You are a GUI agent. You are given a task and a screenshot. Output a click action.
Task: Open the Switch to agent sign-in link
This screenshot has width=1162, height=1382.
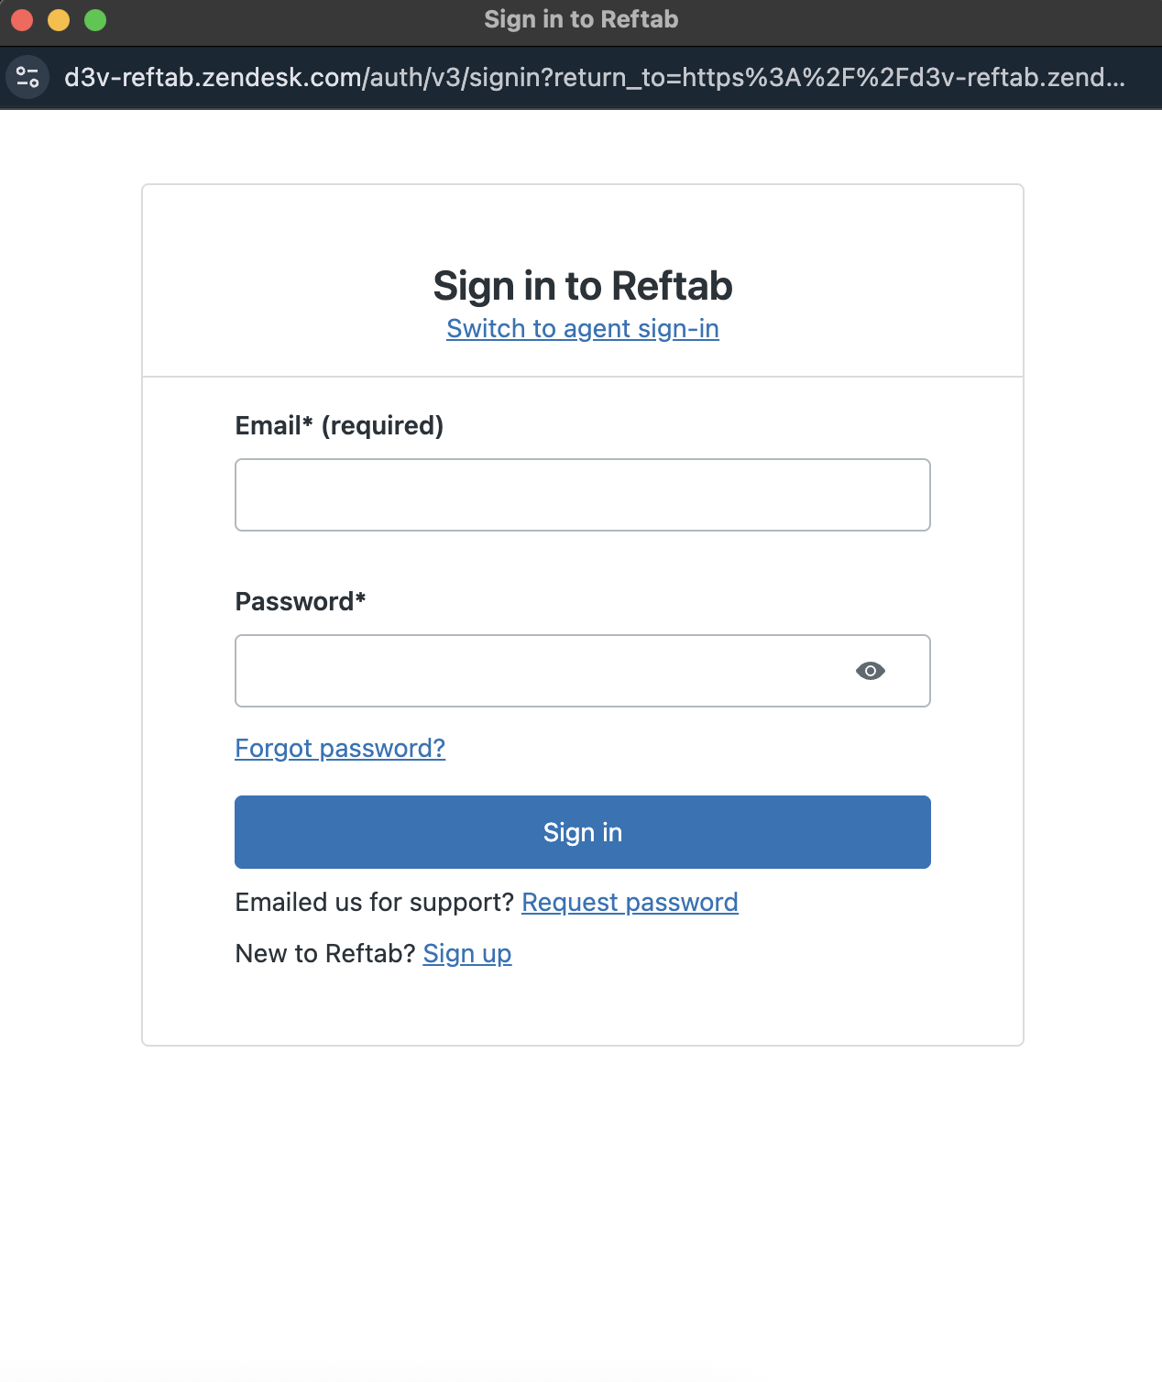point(582,328)
